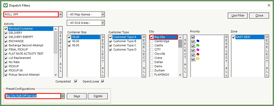Click the City list scroll down arrow
The height and width of the screenshot is (106, 274).
click(180, 75)
